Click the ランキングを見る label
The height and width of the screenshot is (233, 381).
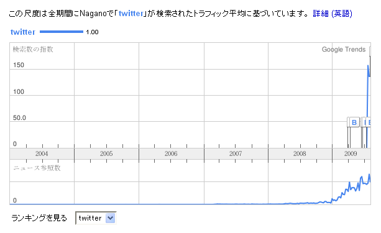(x=39, y=218)
